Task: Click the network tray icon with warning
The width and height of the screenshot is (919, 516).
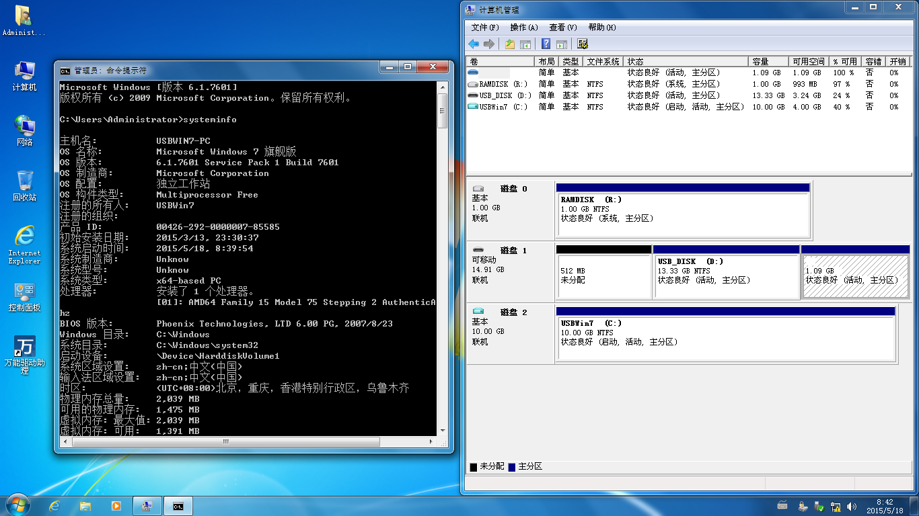Action: click(x=835, y=506)
